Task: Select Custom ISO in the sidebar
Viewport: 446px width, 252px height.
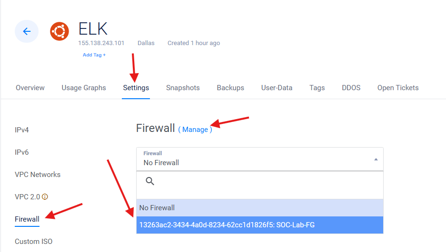Action: pos(33,242)
